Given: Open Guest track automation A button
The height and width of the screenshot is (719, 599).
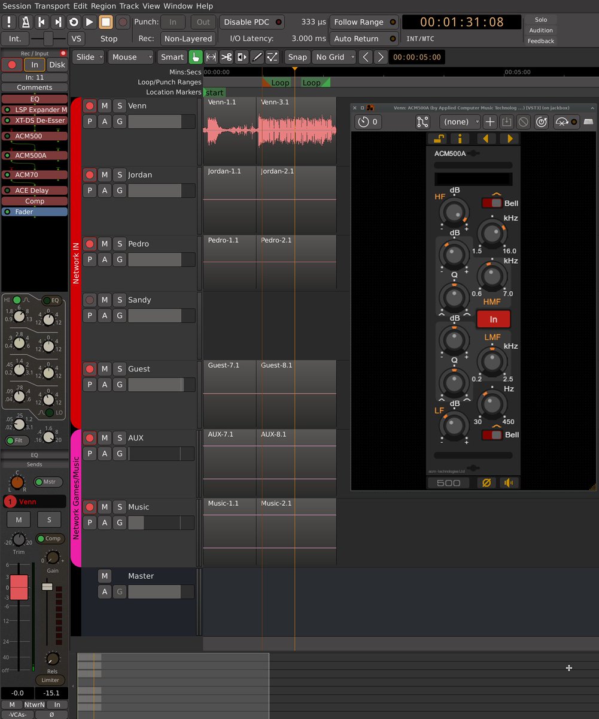Looking at the screenshot, I should (105, 384).
